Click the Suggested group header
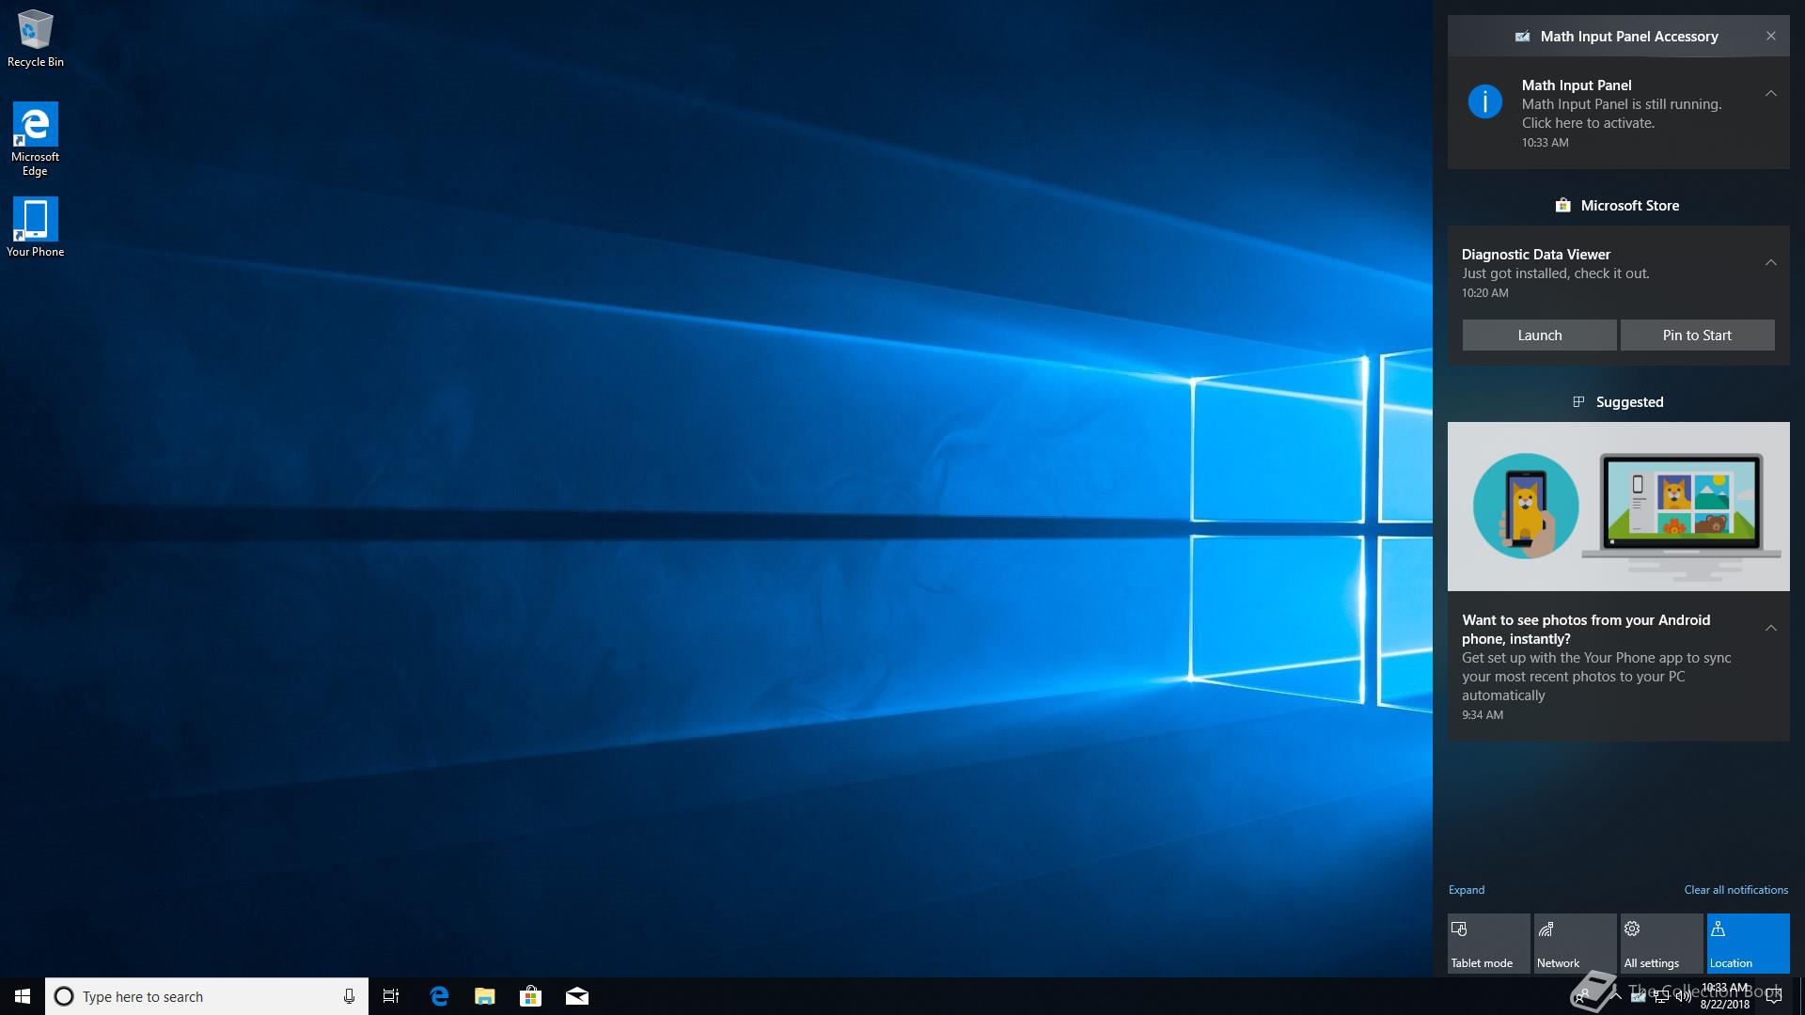The height and width of the screenshot is (1015, 1805). tap(1618, 402)
